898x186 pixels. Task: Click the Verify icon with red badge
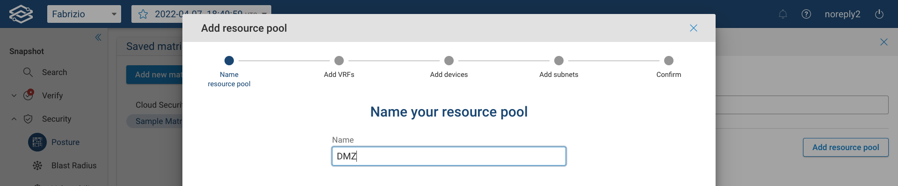29,95
